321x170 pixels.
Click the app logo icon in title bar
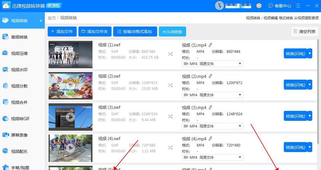(6, 6)
